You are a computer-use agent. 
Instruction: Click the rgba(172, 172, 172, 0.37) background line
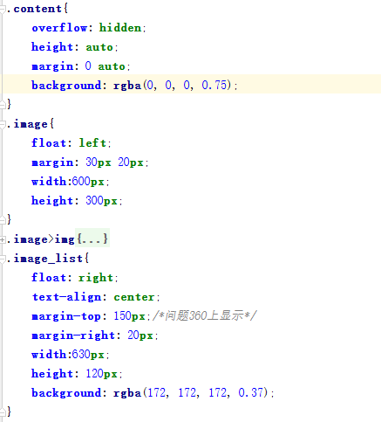point(153,393)
